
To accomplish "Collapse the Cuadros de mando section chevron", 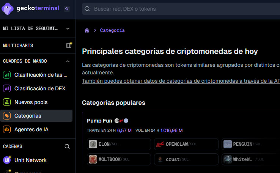I will pyautogui.click(x=68, y=61).
